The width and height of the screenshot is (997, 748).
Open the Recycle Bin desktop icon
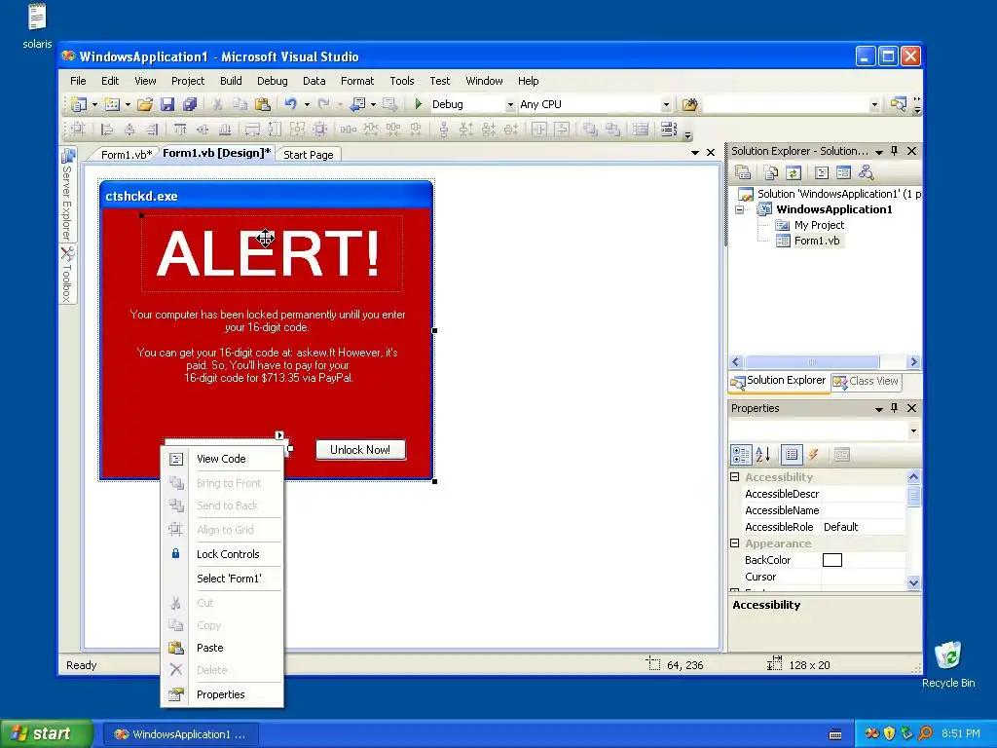click(948, 664)
